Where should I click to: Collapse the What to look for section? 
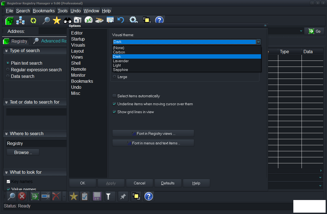7,172
